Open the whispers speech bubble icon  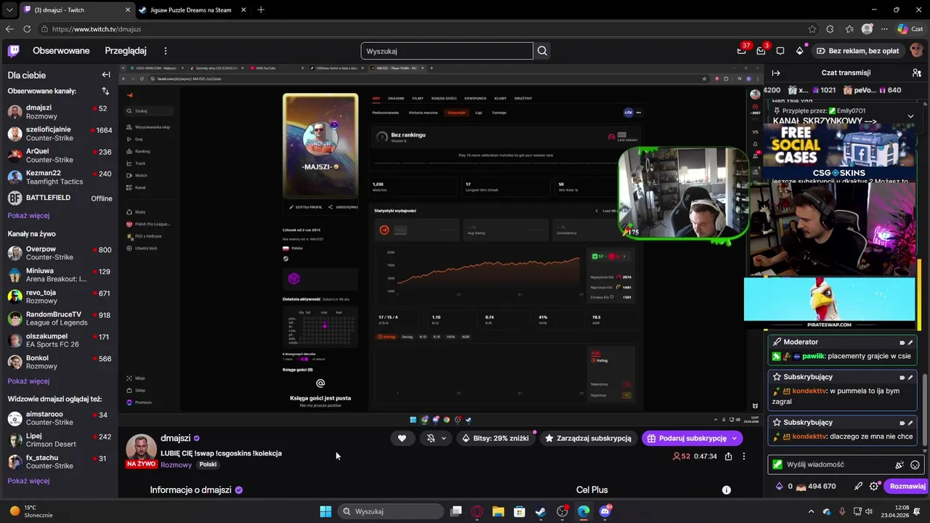(780, 51)
